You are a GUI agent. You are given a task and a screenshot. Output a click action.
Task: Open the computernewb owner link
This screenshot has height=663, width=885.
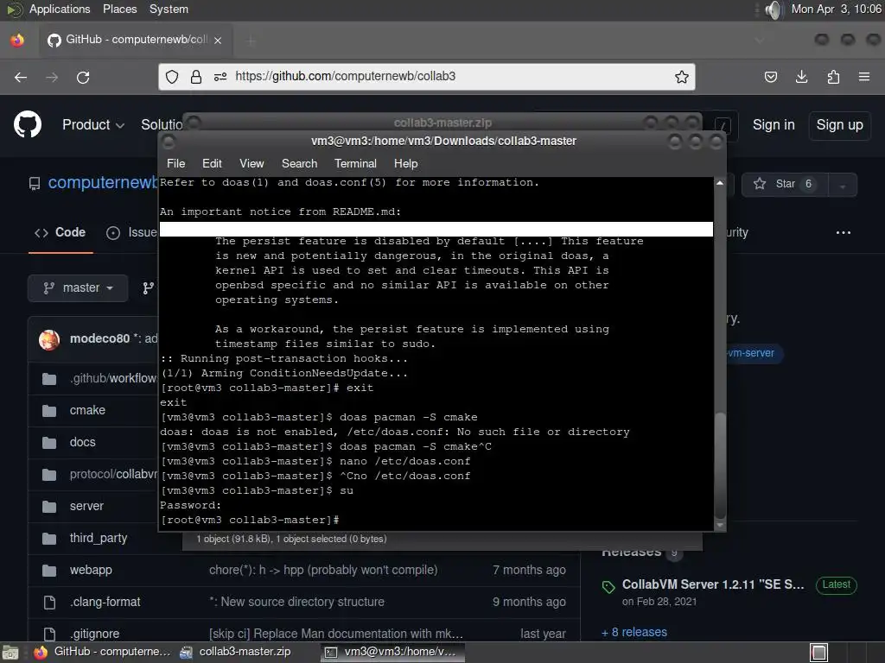[103, 183]
